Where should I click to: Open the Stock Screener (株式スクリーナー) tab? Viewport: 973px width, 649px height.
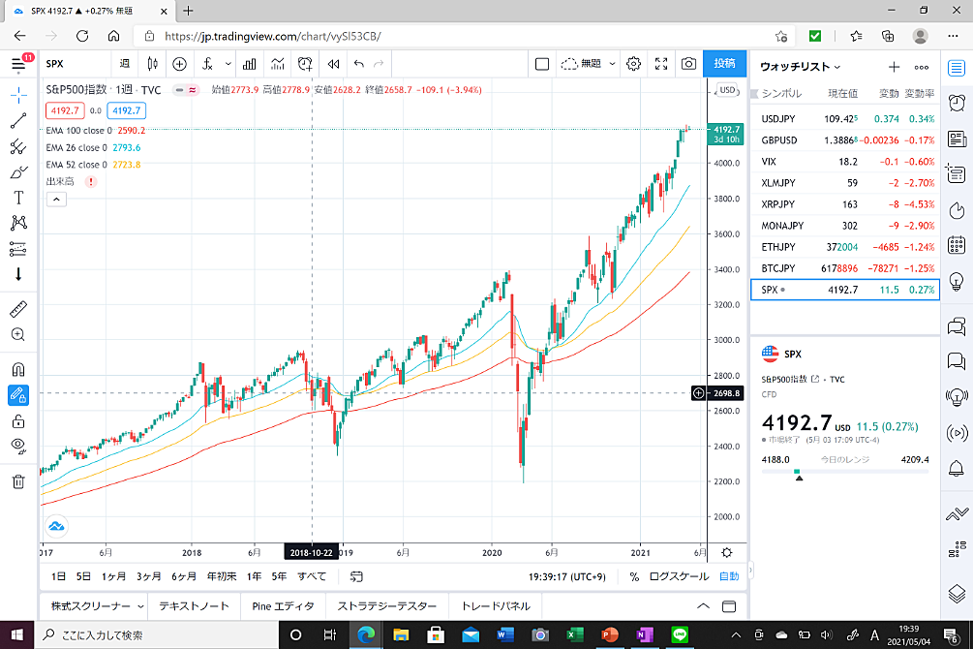tap(91, 606)
